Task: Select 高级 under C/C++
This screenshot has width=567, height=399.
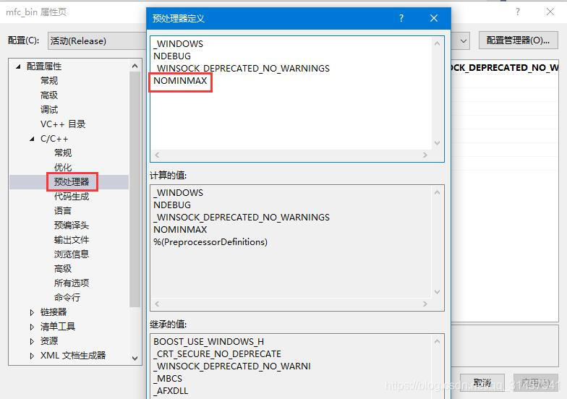Action: coord(63,269)
